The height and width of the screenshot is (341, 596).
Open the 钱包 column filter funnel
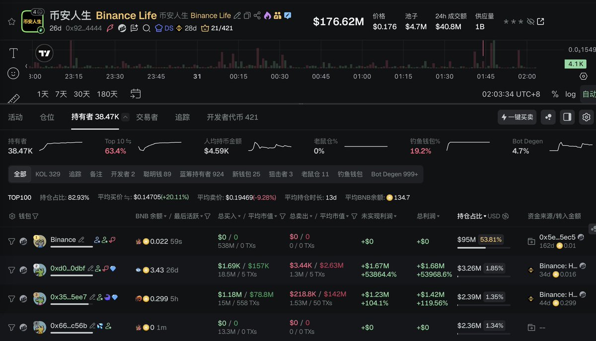(36, 216)
